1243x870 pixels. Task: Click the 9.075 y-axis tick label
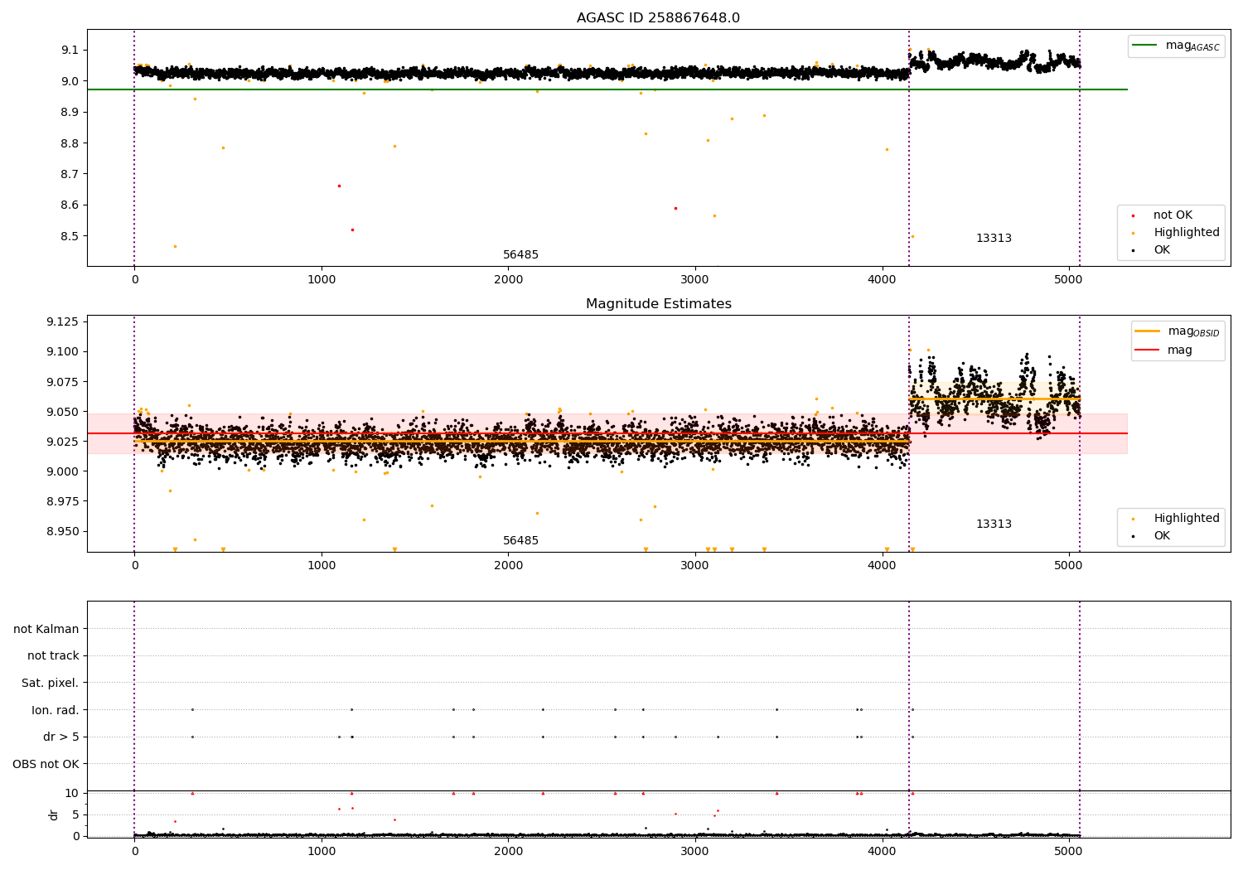63,382
